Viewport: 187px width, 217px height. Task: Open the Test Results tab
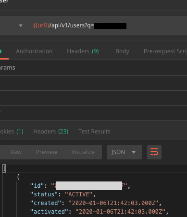tap(94, 132)
